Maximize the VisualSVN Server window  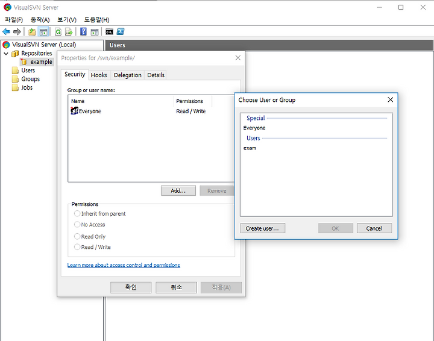point(401,7)
